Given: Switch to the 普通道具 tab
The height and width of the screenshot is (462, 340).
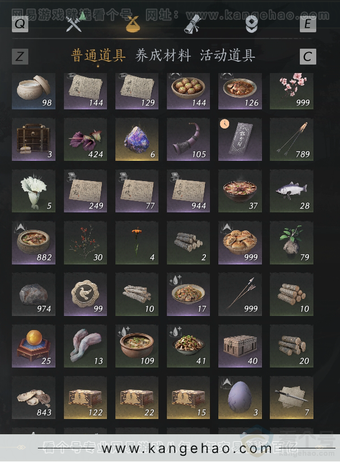Looking at the screenshot, I should coord(98,55).
